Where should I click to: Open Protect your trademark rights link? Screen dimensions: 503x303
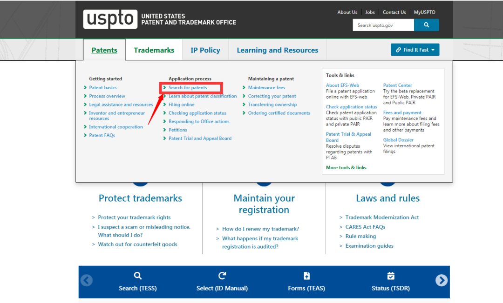(x=134, y=217)
